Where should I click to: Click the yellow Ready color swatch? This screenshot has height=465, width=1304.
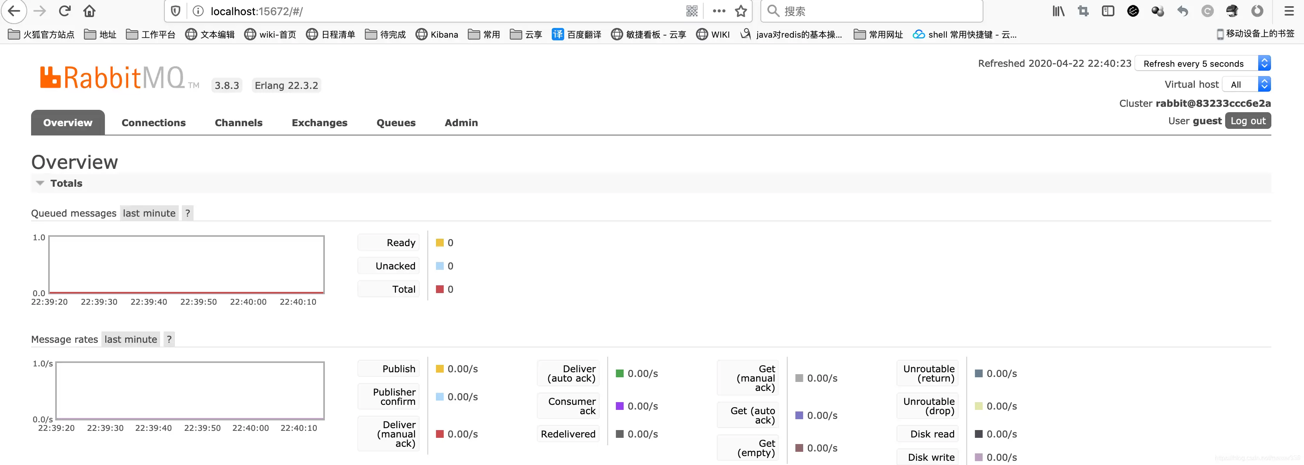pos(440,243)
